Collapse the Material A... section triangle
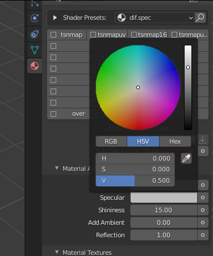 (x=57, y=168)
